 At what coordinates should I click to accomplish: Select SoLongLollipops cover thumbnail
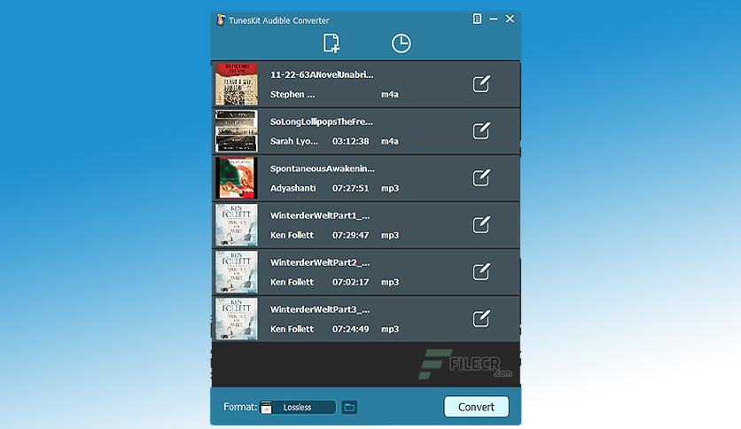pyautogui.click(x=237, y=131)
